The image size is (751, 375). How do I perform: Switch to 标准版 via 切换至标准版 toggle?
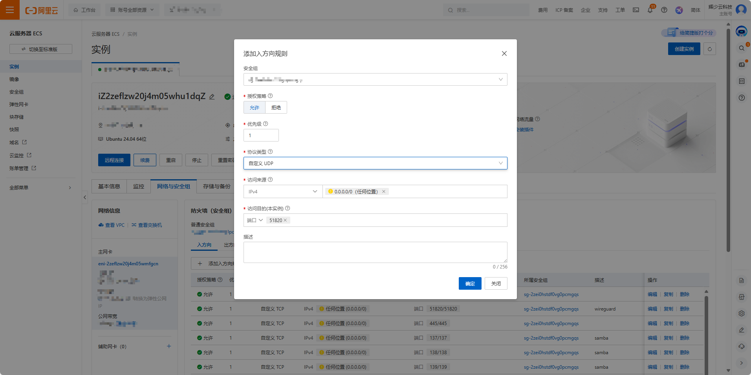(x=41, y=49)
